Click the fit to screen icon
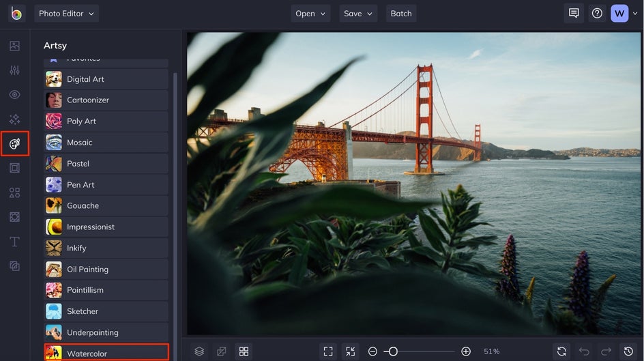 (x=328, y=351)
